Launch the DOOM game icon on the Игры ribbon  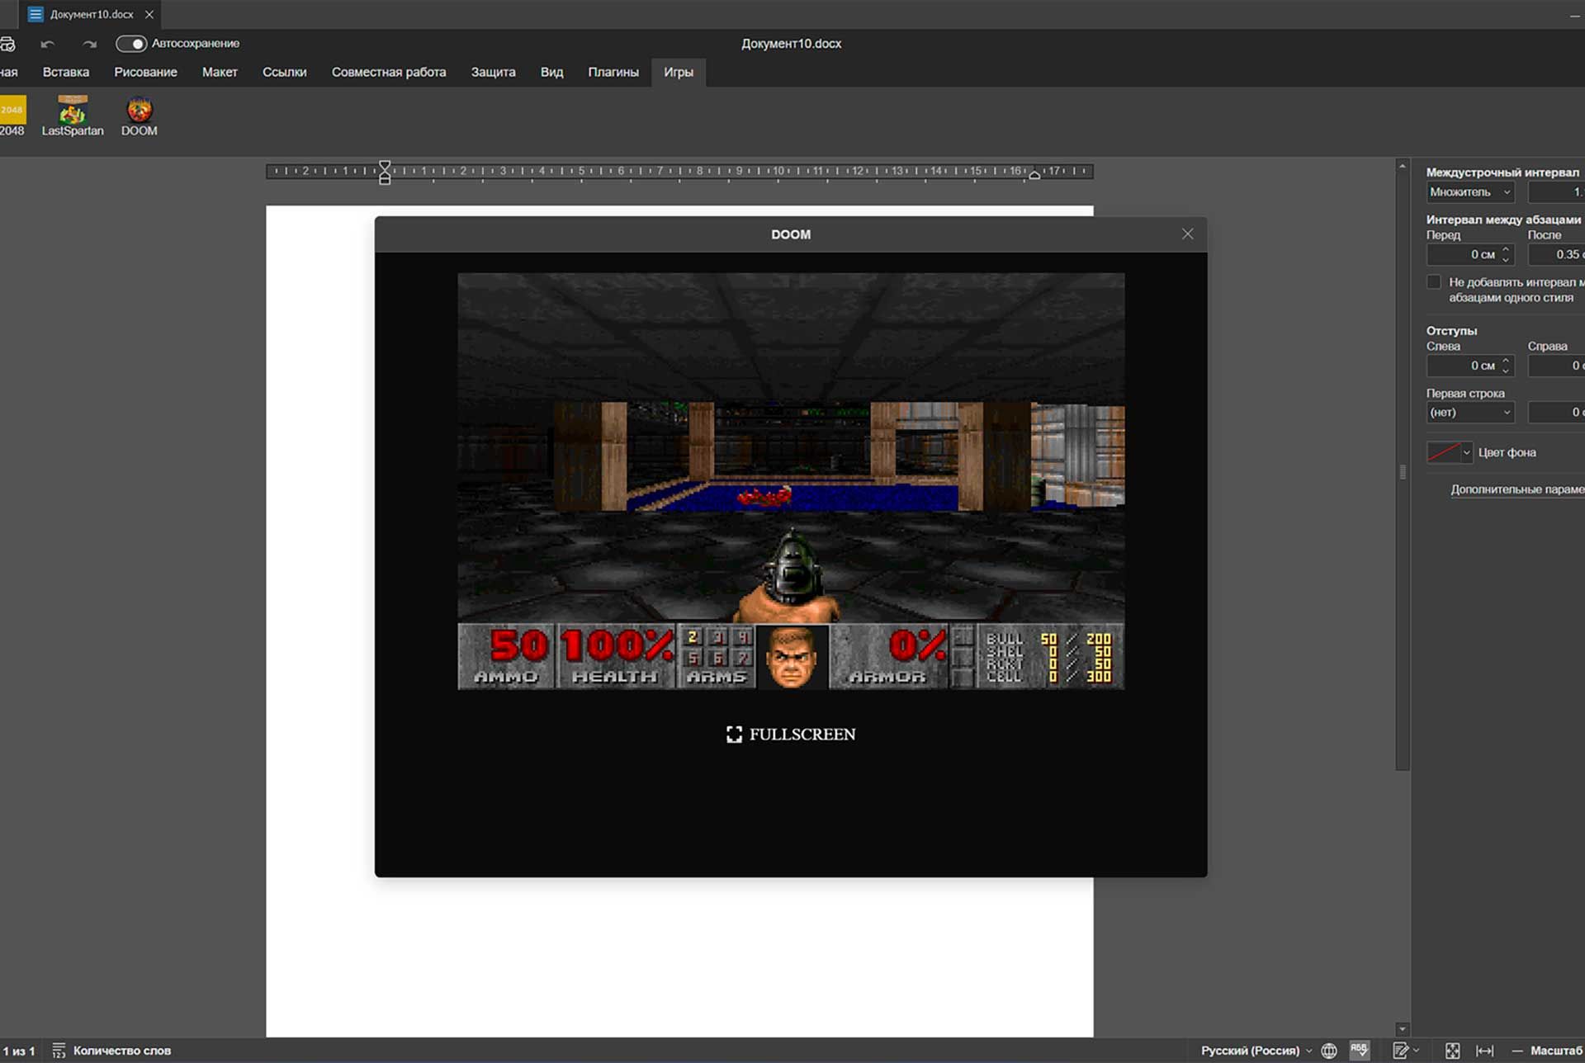click(138, 114)
